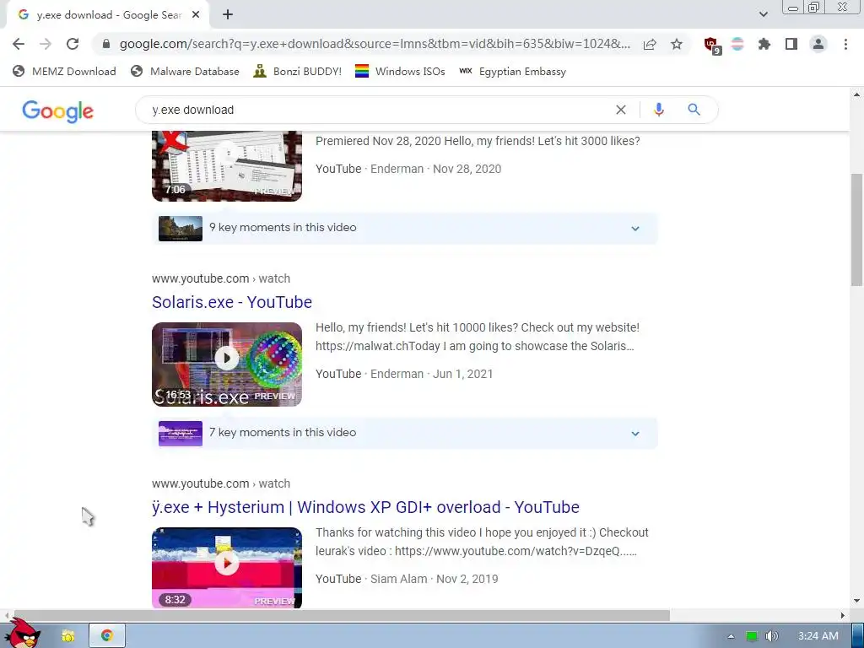
Task: Start voice search with the microphone icon
Action: pos(658,110)
